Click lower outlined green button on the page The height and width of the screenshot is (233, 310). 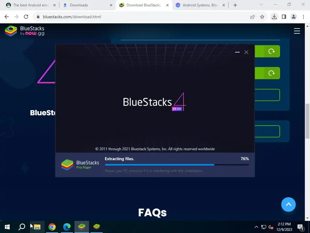[x=267, y=131]
